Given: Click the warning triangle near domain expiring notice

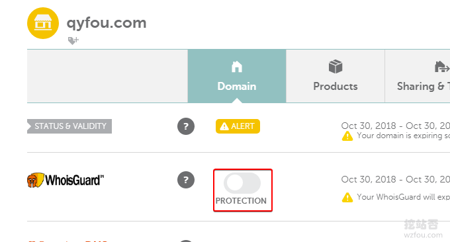Looking at the screenshot, I should click(347, 136).
